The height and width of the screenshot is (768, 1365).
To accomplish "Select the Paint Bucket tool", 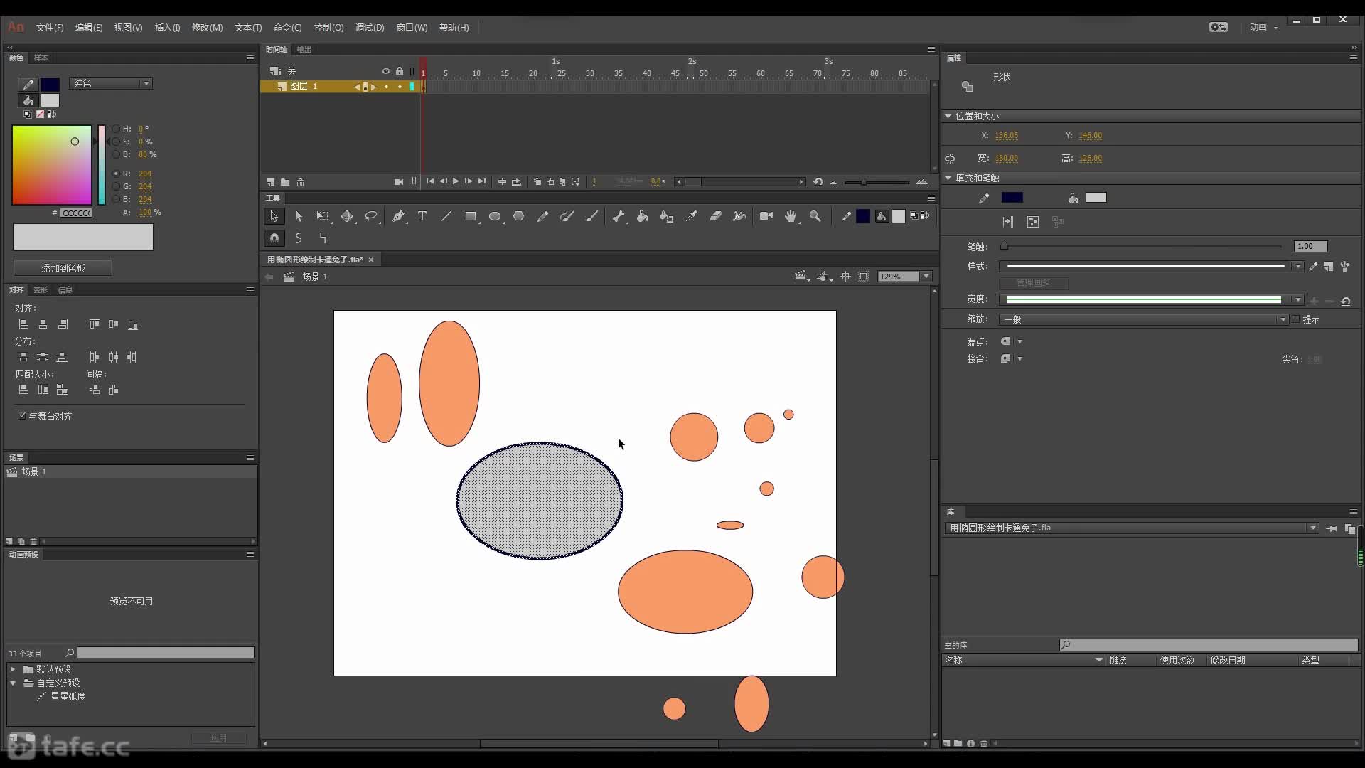I will click(x=643, y=216).
